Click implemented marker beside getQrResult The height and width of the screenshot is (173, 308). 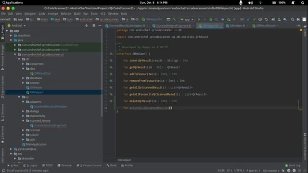pos(111,67)
